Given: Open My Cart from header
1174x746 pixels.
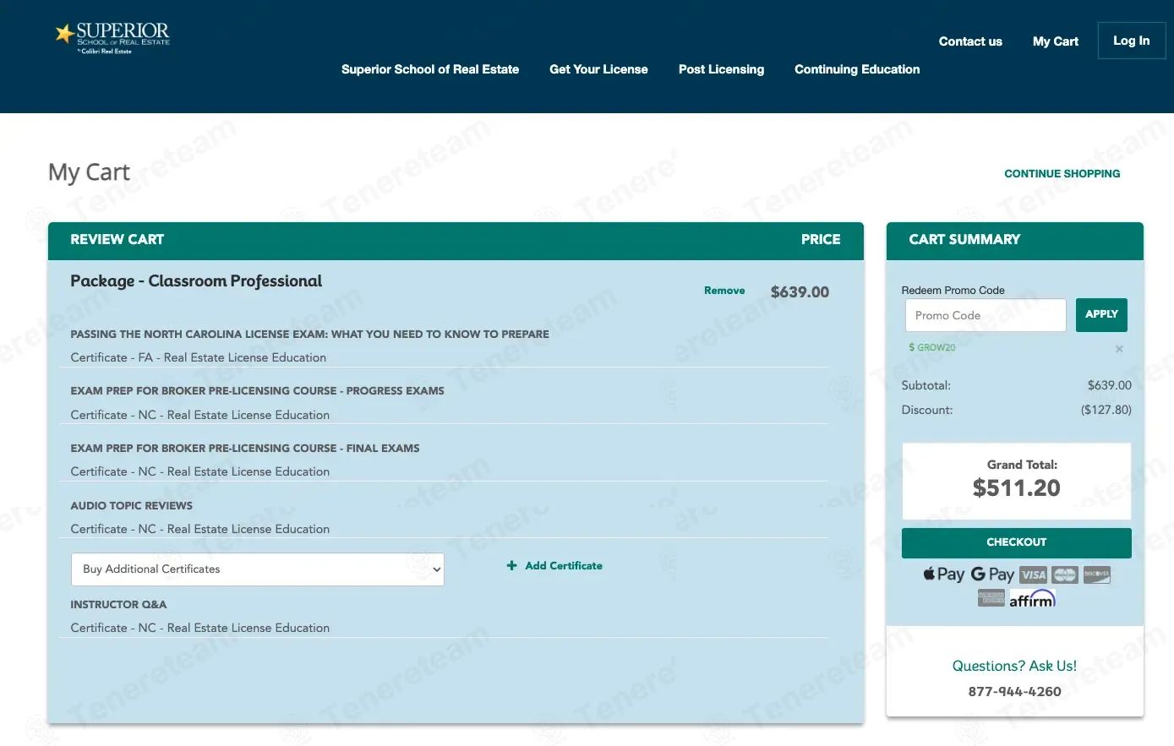Looking at the screenshot, I should [1056, 41].
